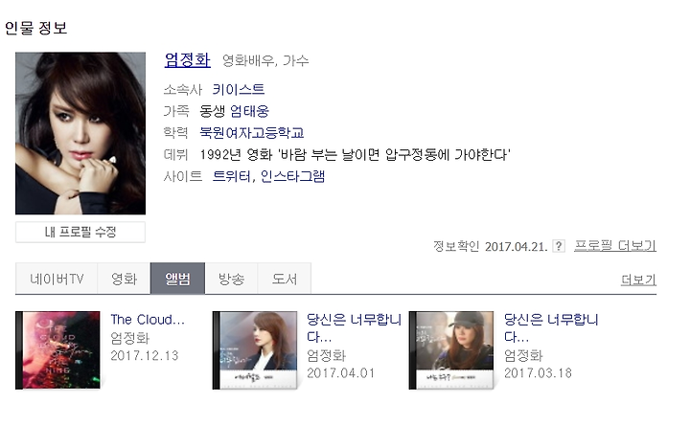Open the 트위터 site link
This screenshot has height=426, width=690.
232,176
